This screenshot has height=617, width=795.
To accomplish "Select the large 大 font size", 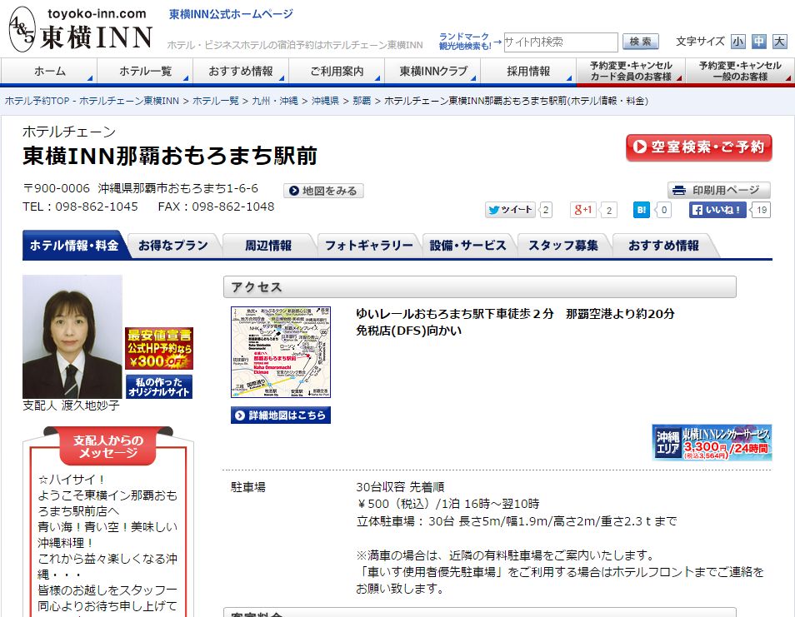I will tap(780, 42).
